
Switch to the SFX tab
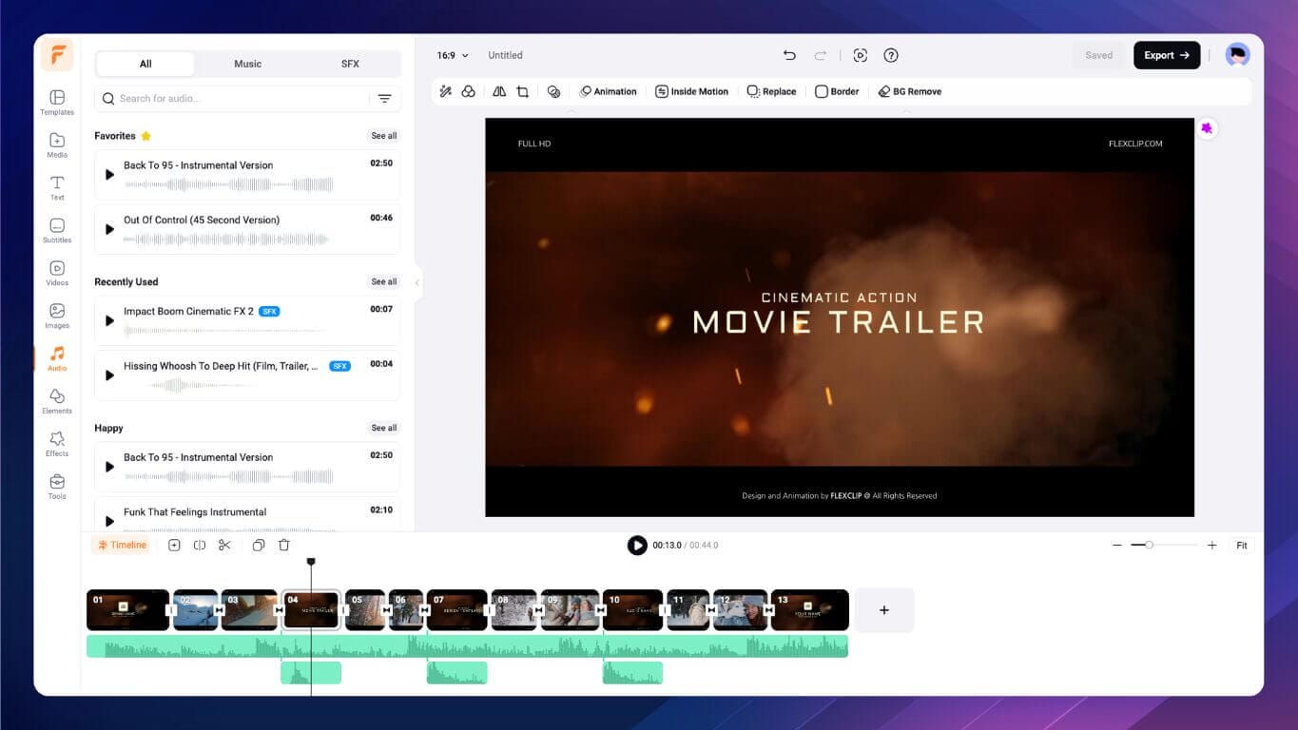click(350, 64)
